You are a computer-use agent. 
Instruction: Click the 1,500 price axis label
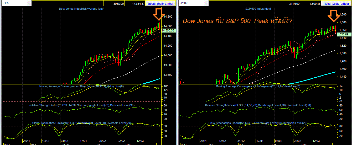coord(343,53)
